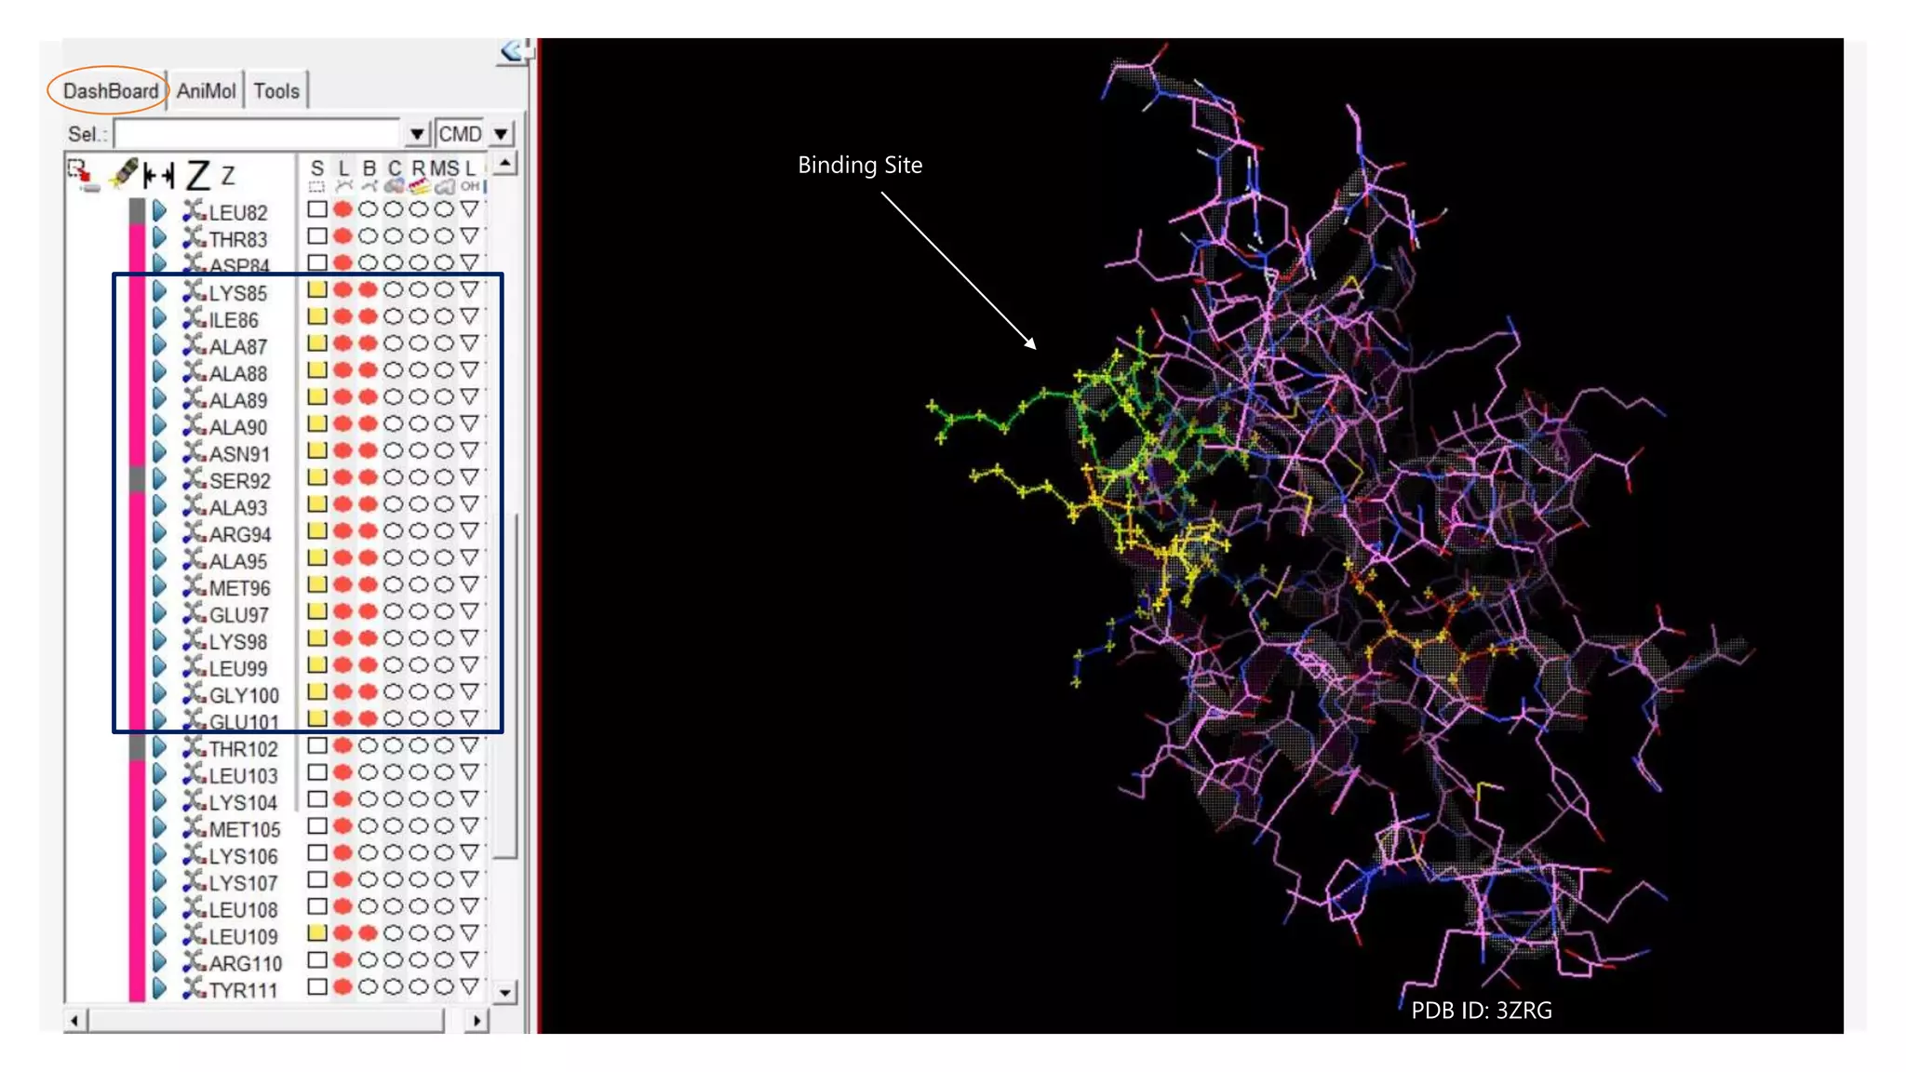This screenshot has width=1906, height=1072.
Task: Toggle backbone display circle for THR102
Action: point(369,745)
